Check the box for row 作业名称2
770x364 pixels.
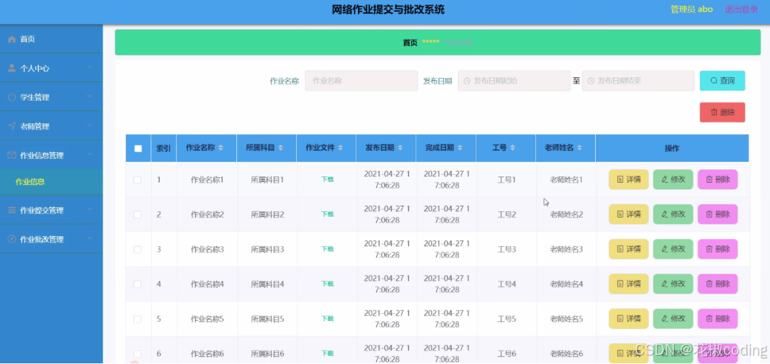point(137,215)
